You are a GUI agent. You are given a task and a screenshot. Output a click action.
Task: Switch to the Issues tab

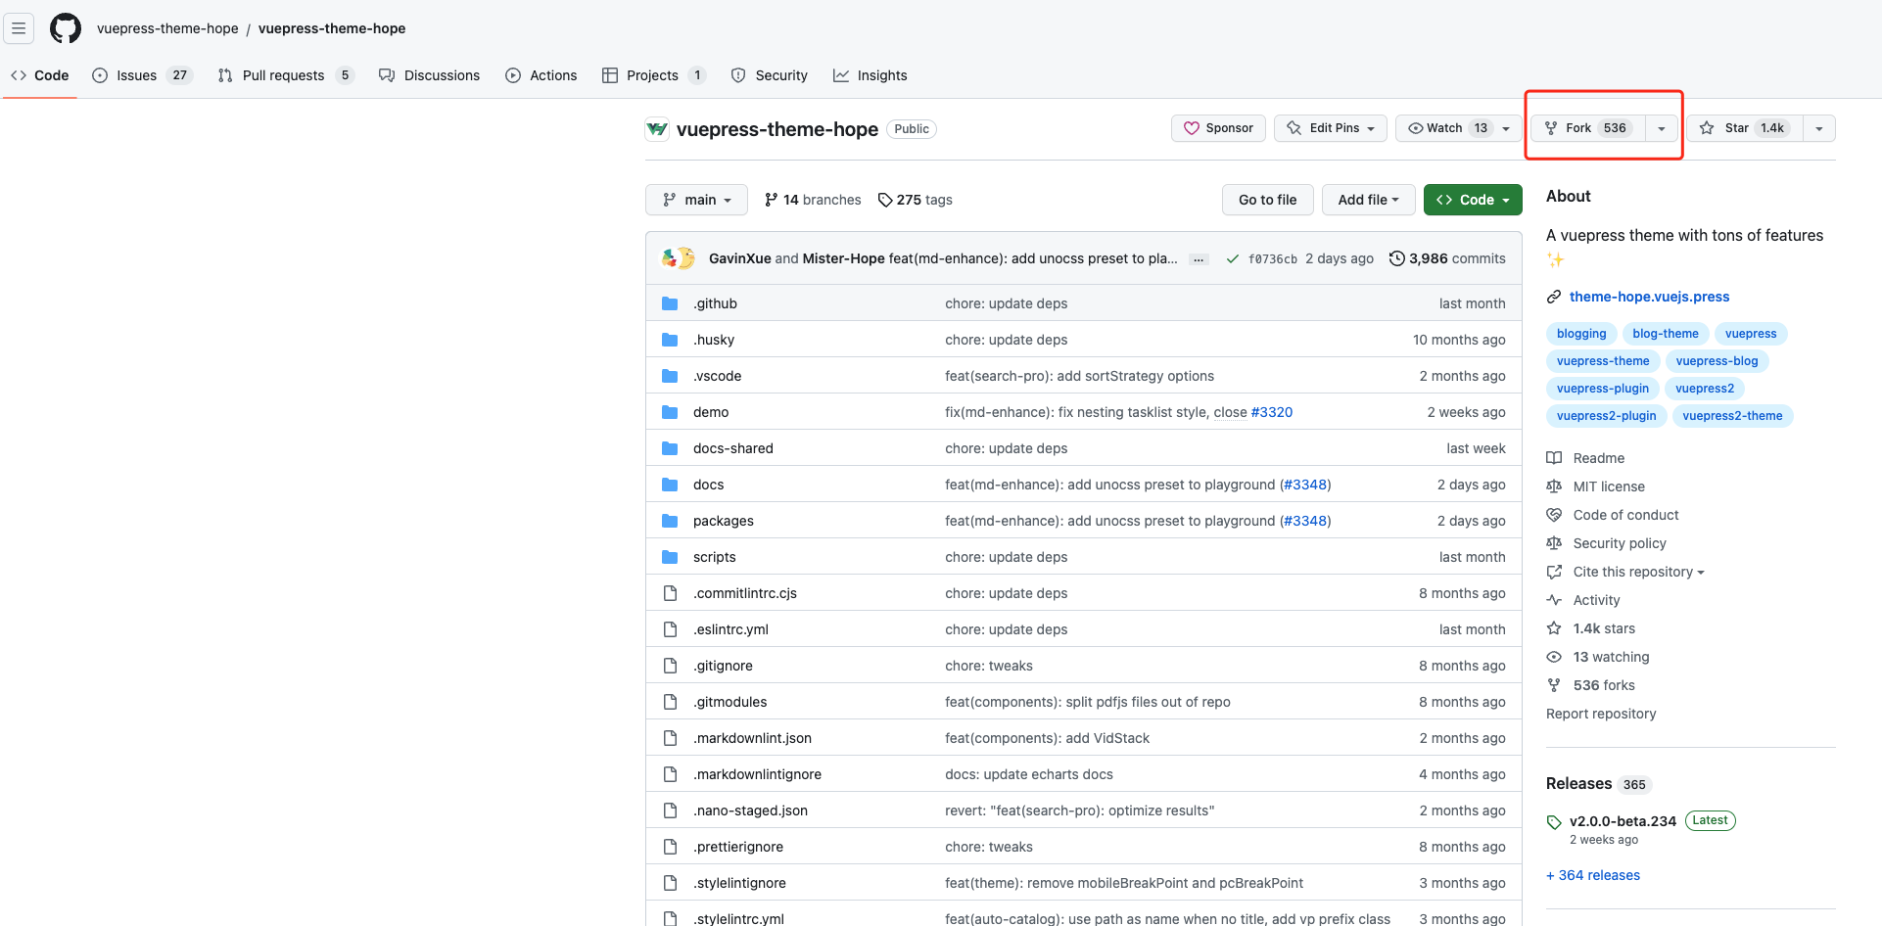[x=143, y=75]
